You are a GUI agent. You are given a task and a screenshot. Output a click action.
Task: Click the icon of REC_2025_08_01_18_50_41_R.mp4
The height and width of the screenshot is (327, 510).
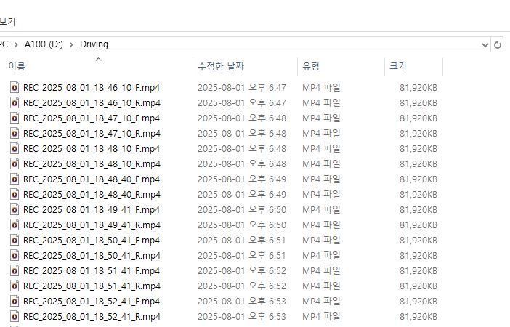tap(15, 256)
